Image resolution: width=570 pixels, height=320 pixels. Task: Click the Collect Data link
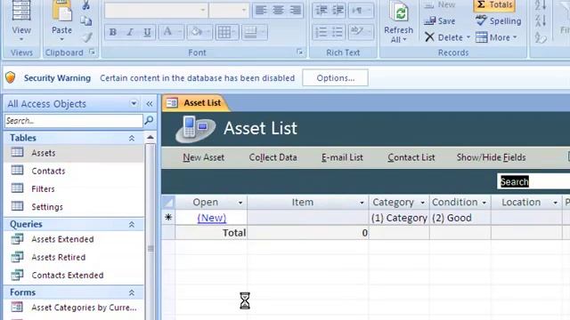[273, 157]
